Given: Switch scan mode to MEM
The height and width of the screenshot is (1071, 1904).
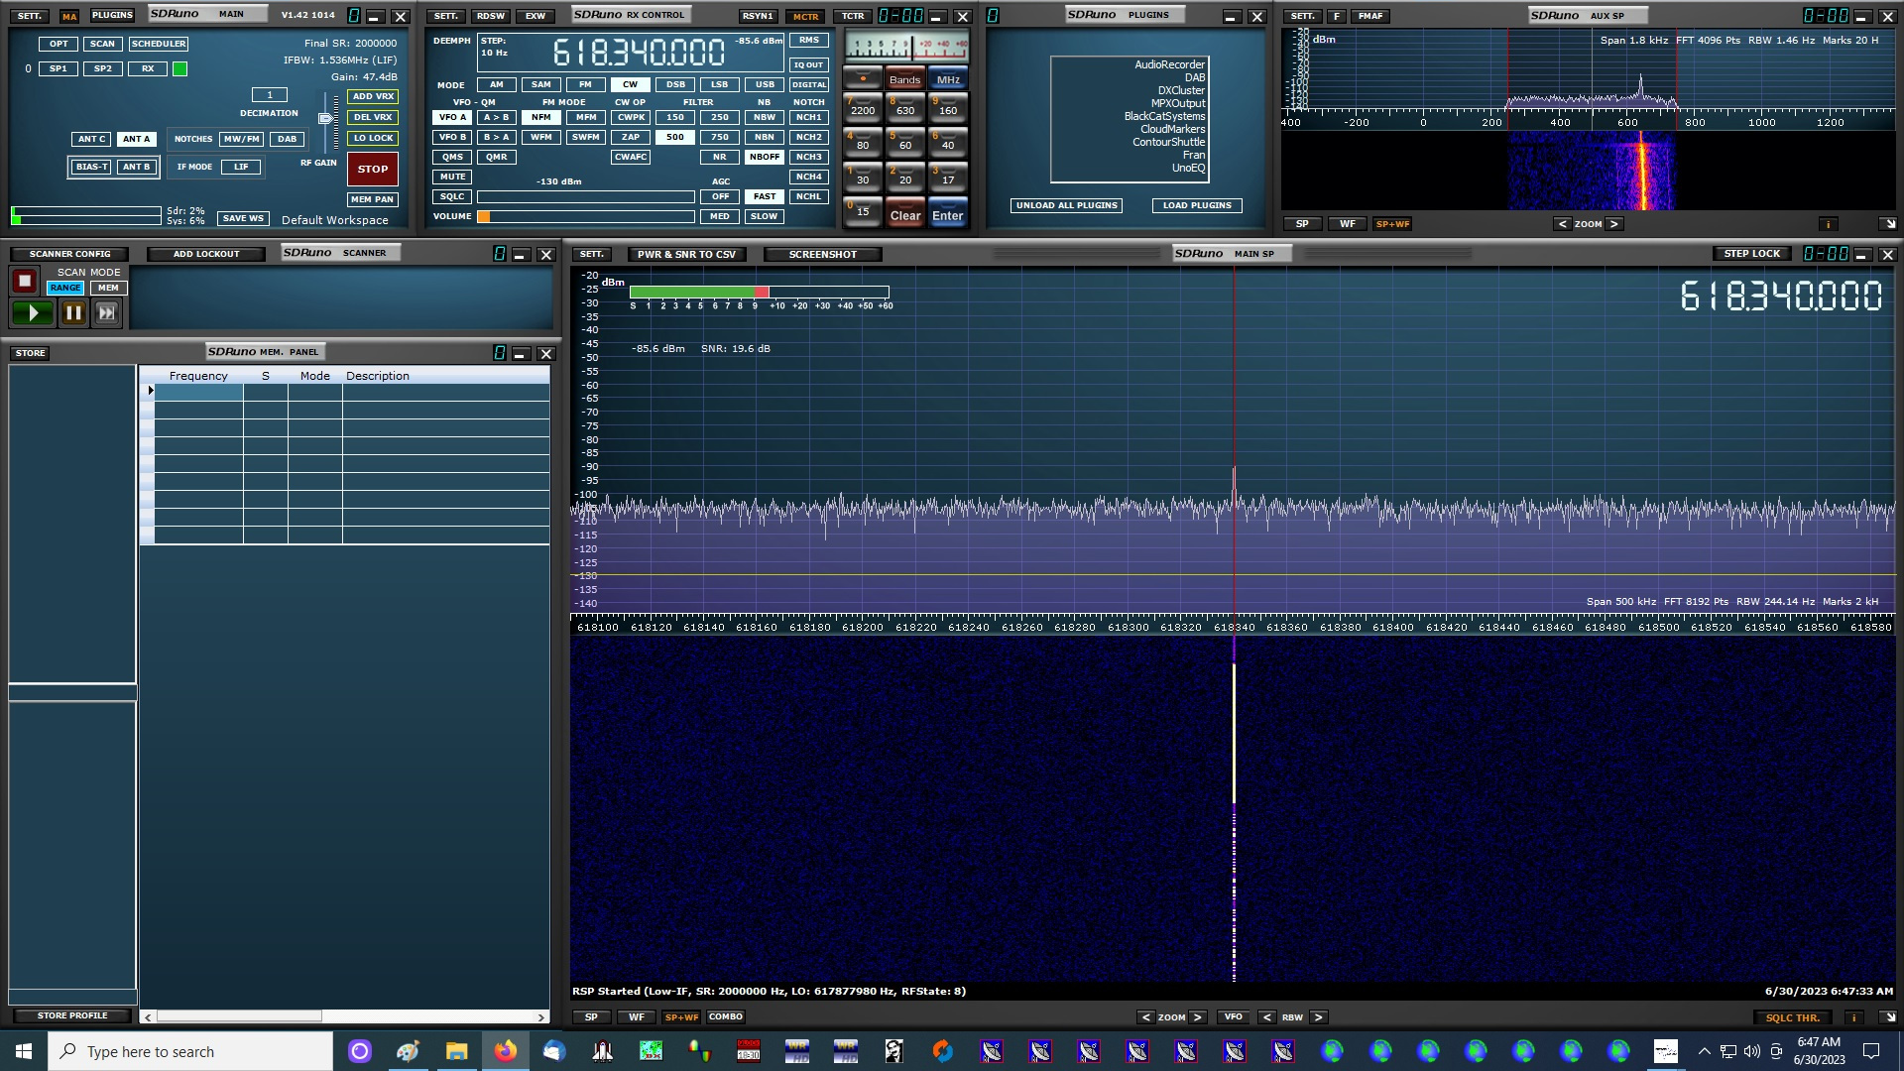Looking at the screenshot, I should coord(108,288).
